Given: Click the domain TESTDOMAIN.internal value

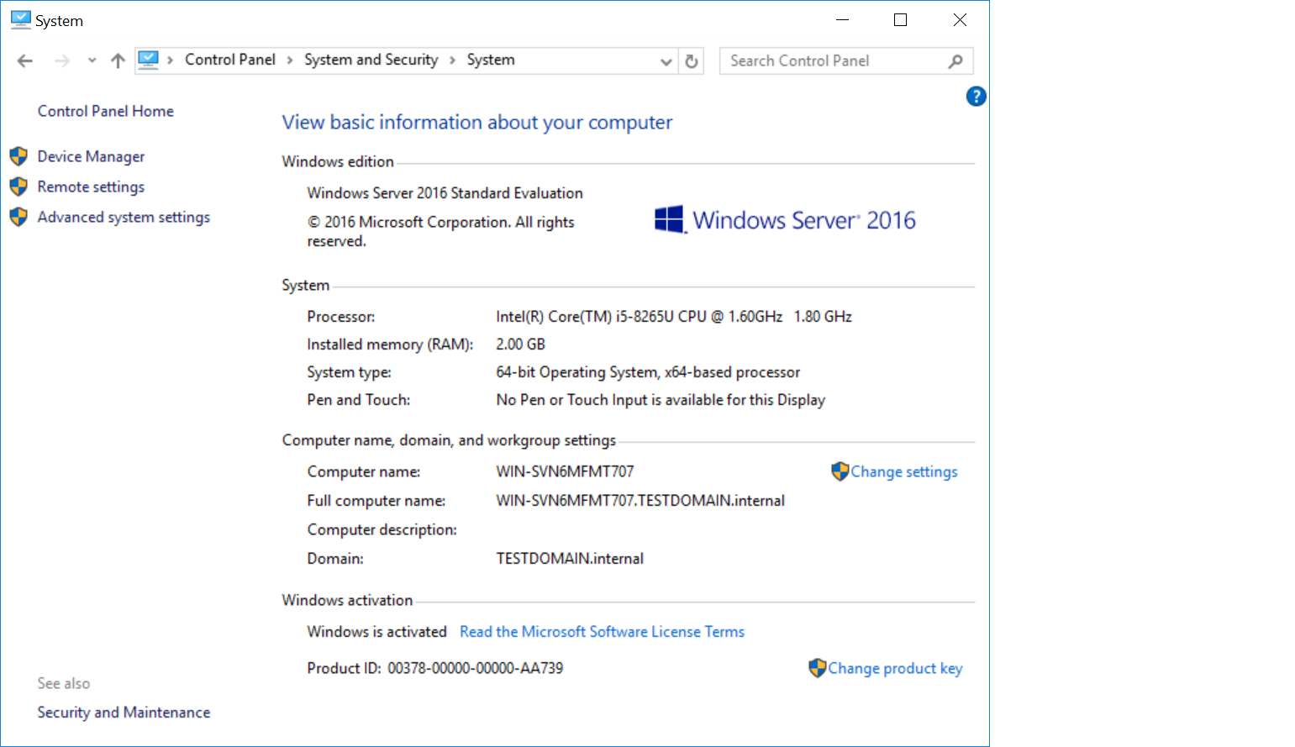Looking at the screenshot, I should 570,559.
